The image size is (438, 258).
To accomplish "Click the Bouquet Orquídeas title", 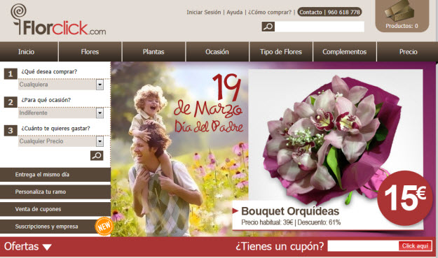I will 290,211.
